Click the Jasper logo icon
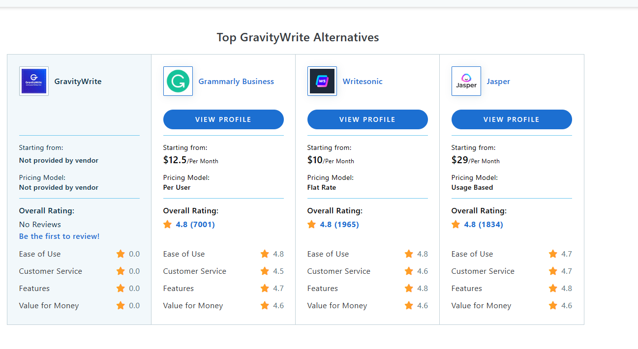 tap(466, 81)
